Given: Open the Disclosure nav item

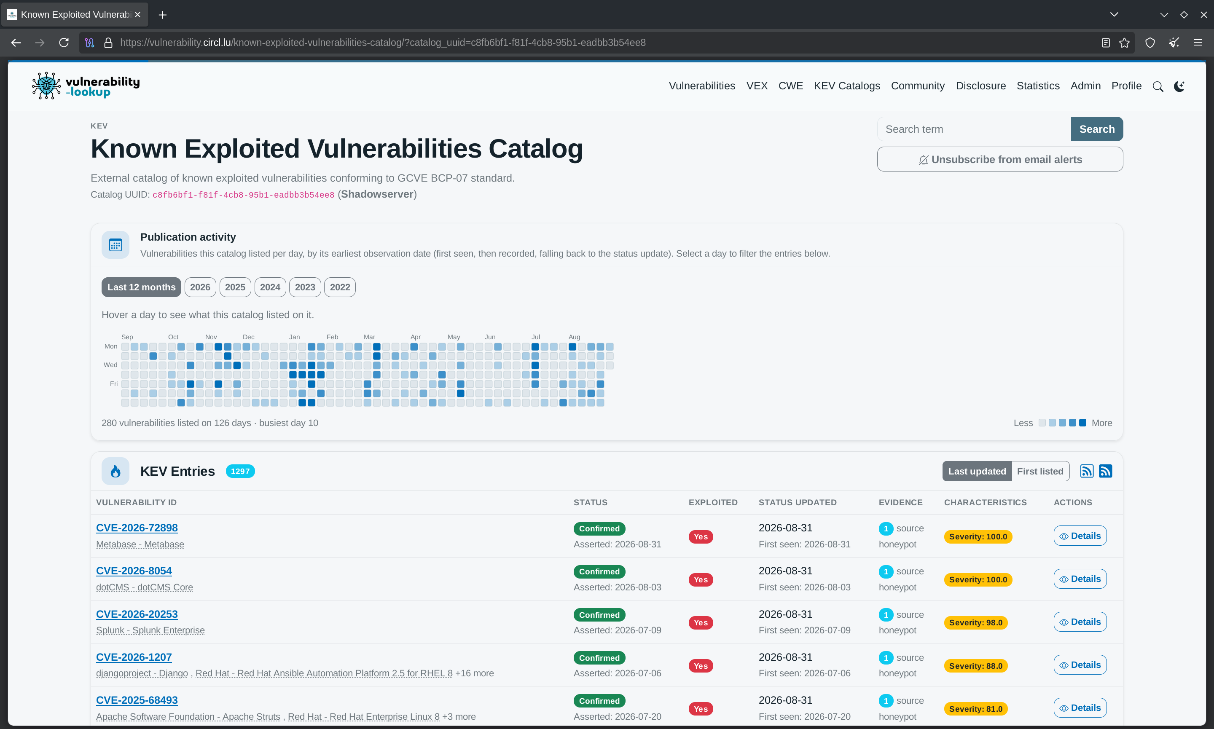Looking at the screenshot, I should click(x=980, y=86).
